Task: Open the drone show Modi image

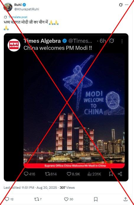Action: coord(74,110)
